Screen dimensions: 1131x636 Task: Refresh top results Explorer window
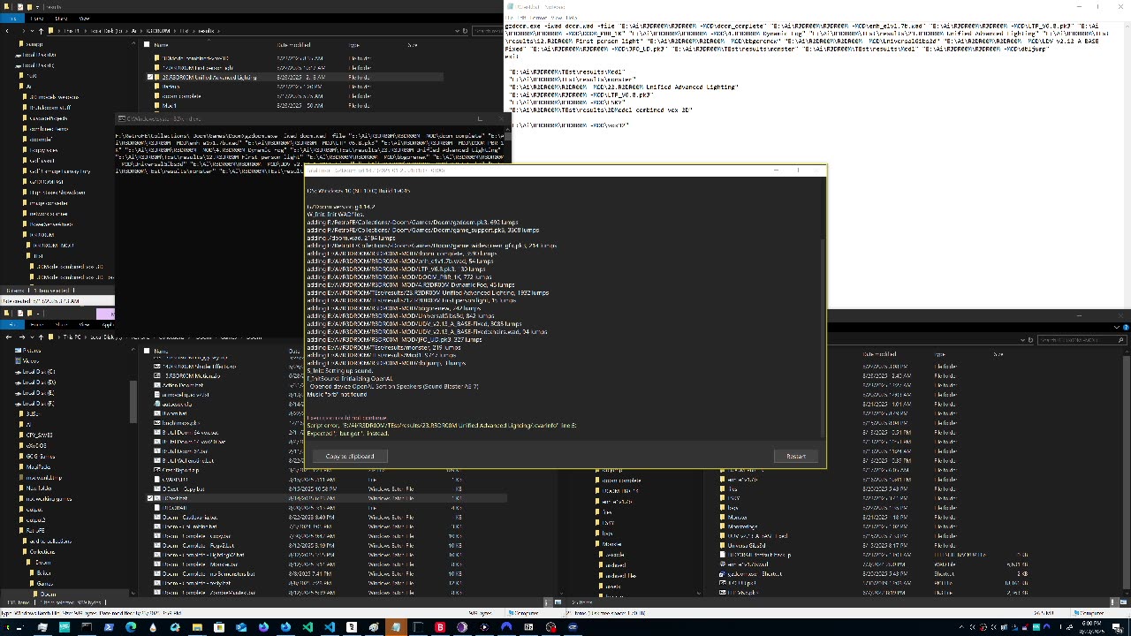tap(465, 31)
